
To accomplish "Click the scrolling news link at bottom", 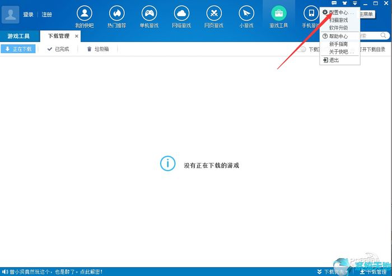I will coord(56,272).
